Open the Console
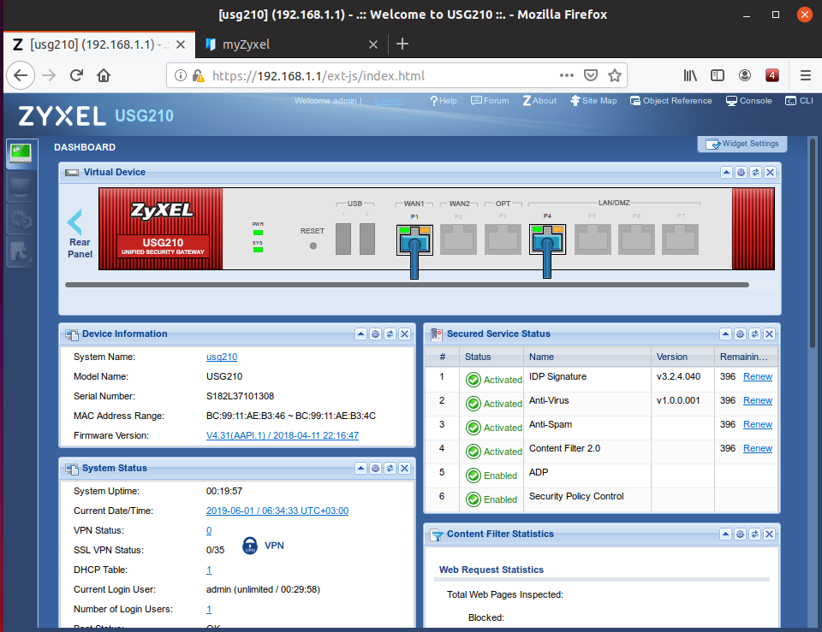 coord(748,101)
